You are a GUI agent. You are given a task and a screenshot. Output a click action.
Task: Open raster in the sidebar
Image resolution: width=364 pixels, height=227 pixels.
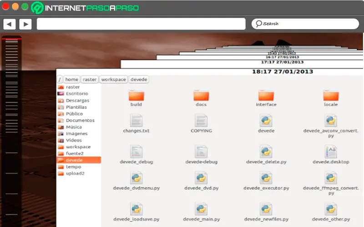79,87
